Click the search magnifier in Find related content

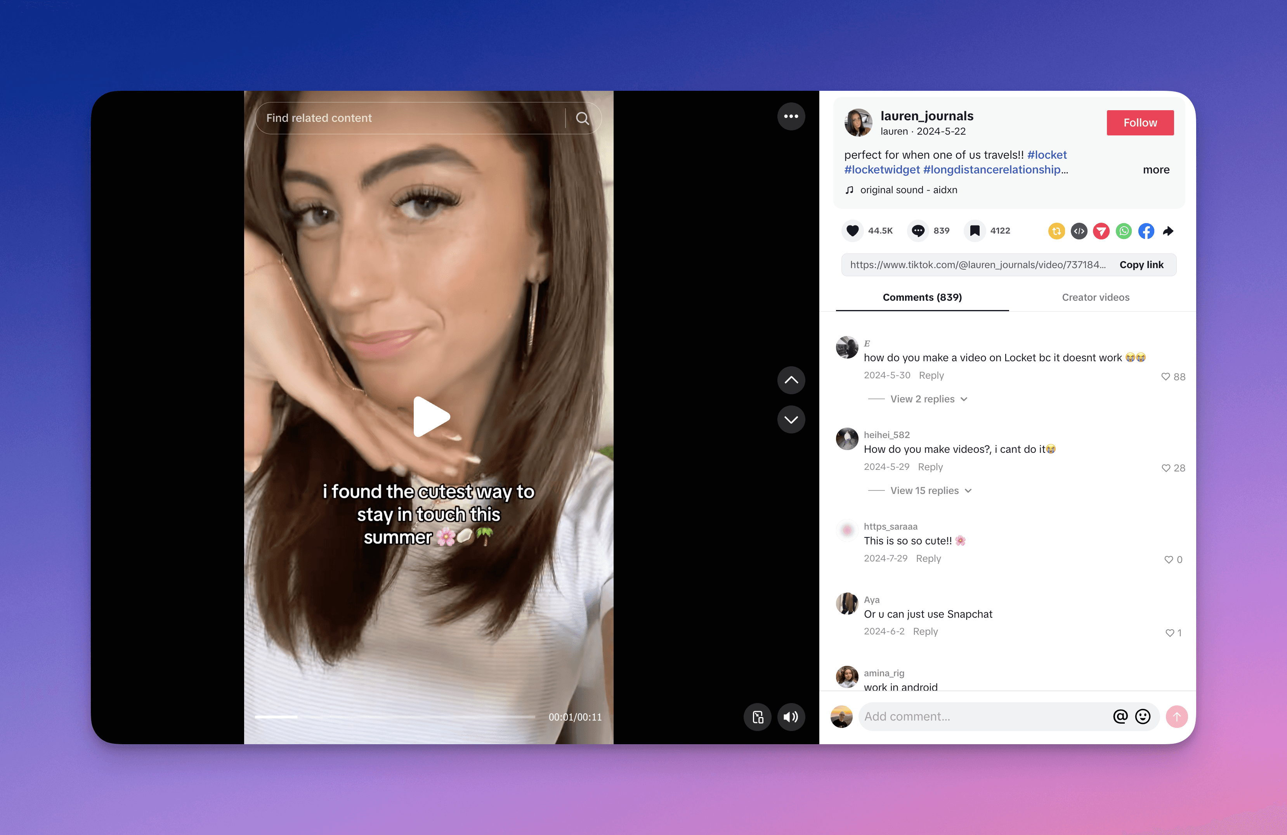click(x=582, y=118)
